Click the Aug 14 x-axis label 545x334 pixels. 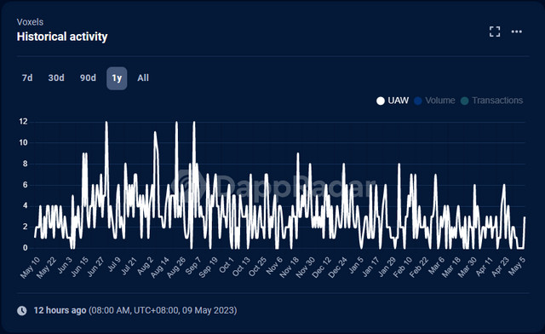[160, 268]
